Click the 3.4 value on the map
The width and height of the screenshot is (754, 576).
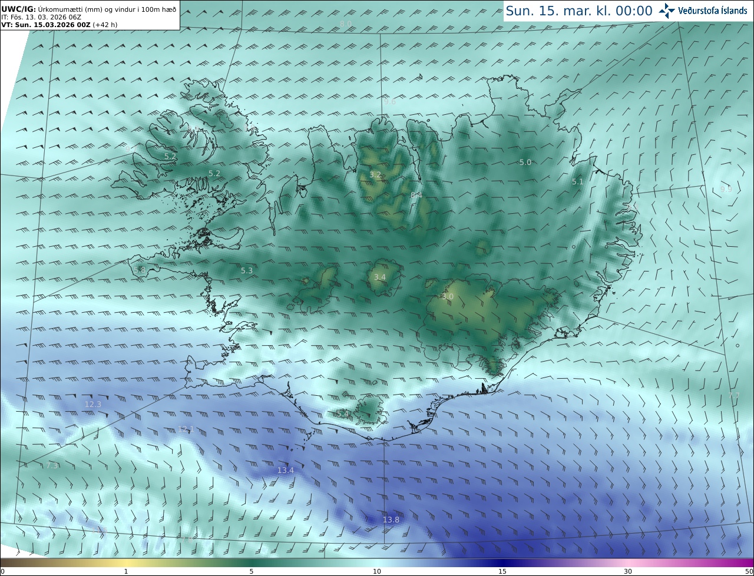380,277
